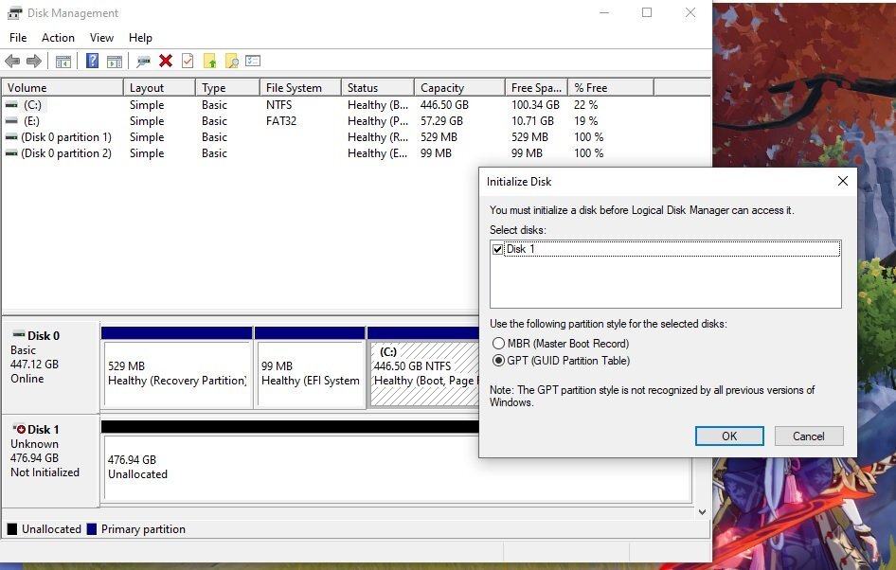Click the Connect/Rescan disk toolbar icon
The image size is (896, 570).
(143, 62)
